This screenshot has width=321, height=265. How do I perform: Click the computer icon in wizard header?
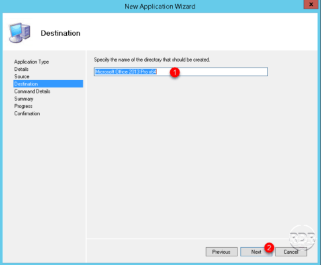pyautogui.click(x=19, y=32)
